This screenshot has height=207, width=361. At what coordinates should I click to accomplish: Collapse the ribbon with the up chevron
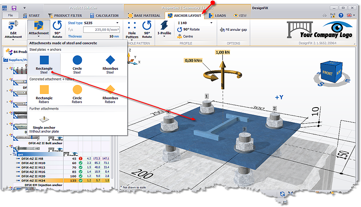[324, 16]
